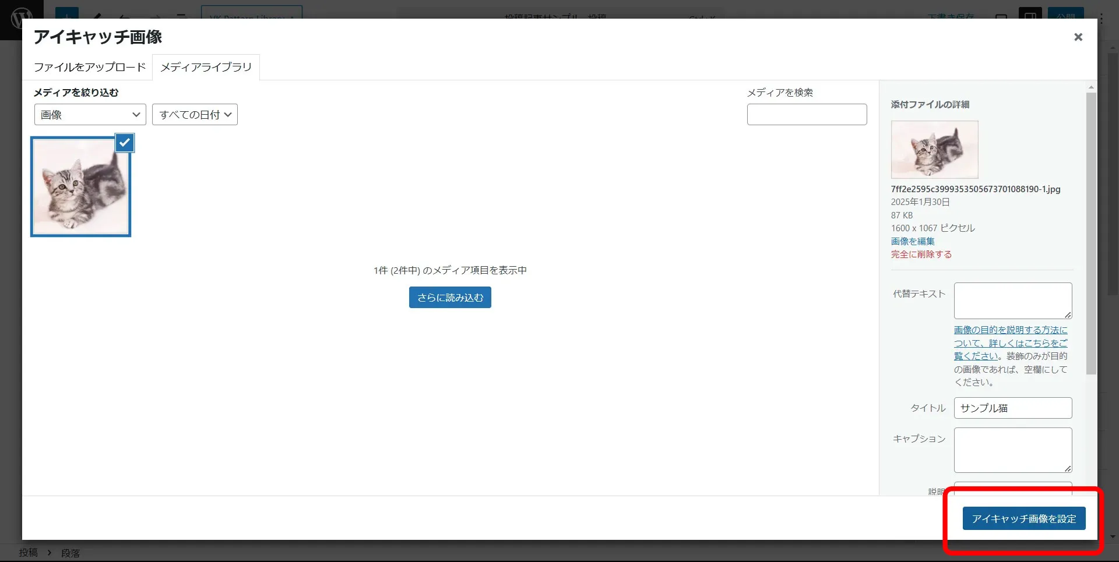Click the メディアを検索 search box

pyautogui.click(x=807, y=115)
